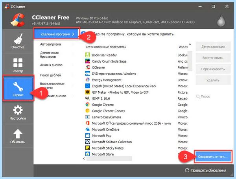The height and width of the screenshot is (179, 236).
Task: Click the Восстановить button
Action: pos(213,58)
